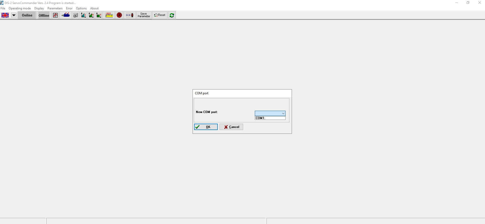Click the red target icon
The image size is (485, 224).
point(119,15)
